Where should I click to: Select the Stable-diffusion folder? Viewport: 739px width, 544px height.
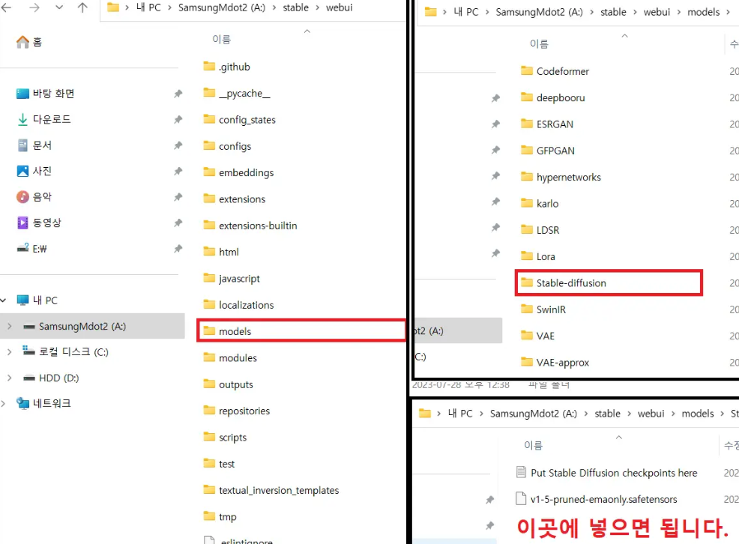pyautogui.click(x=609, y=282)
